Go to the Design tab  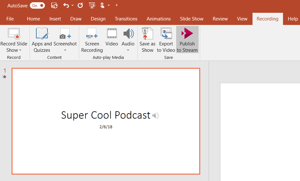pyautogui.click(x=98, y=19)
